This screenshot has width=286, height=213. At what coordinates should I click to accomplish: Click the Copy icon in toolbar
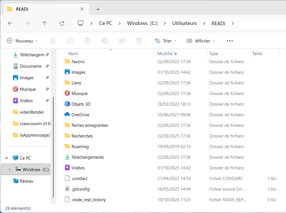coord(70,41)
